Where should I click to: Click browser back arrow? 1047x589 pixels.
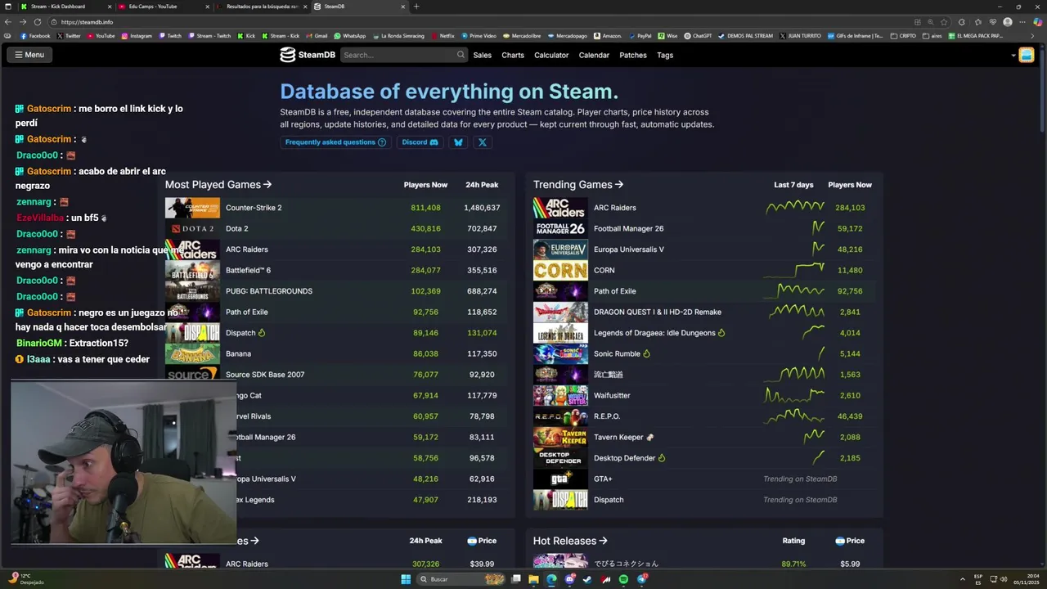tap(8, 22)
